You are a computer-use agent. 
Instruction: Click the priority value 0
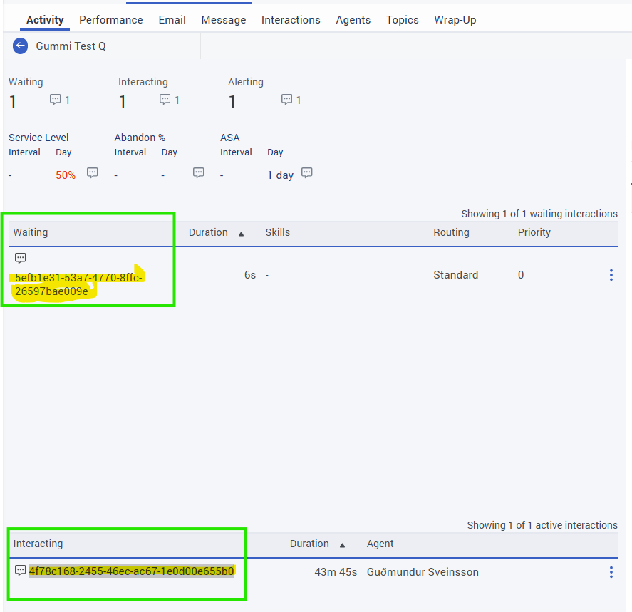(x=521, y=275)
